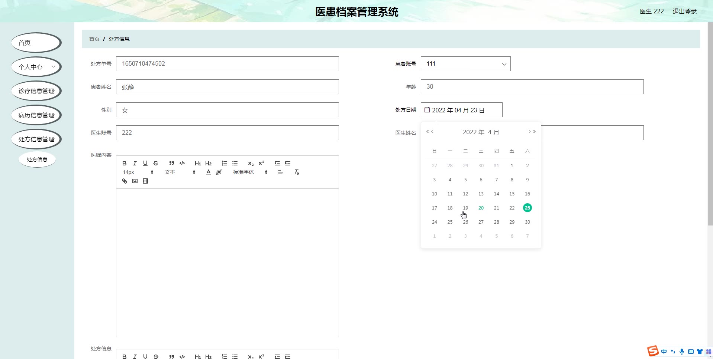This screenshot has height=359, width=713.
Task: Insert blockquote in the 医嘱内容 editor
Action: point(171,163)
